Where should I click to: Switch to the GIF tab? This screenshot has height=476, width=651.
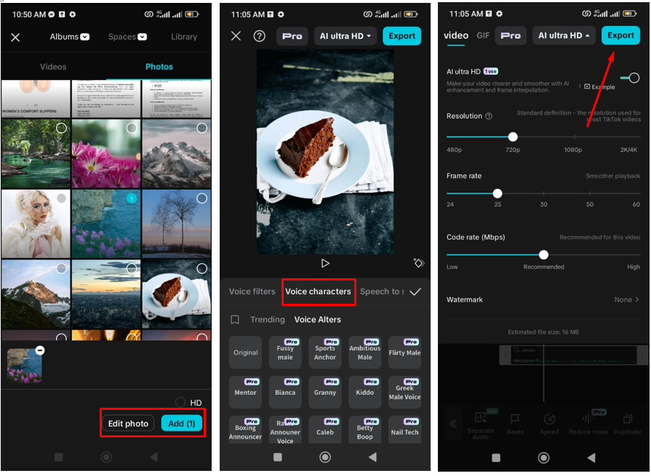483,35
